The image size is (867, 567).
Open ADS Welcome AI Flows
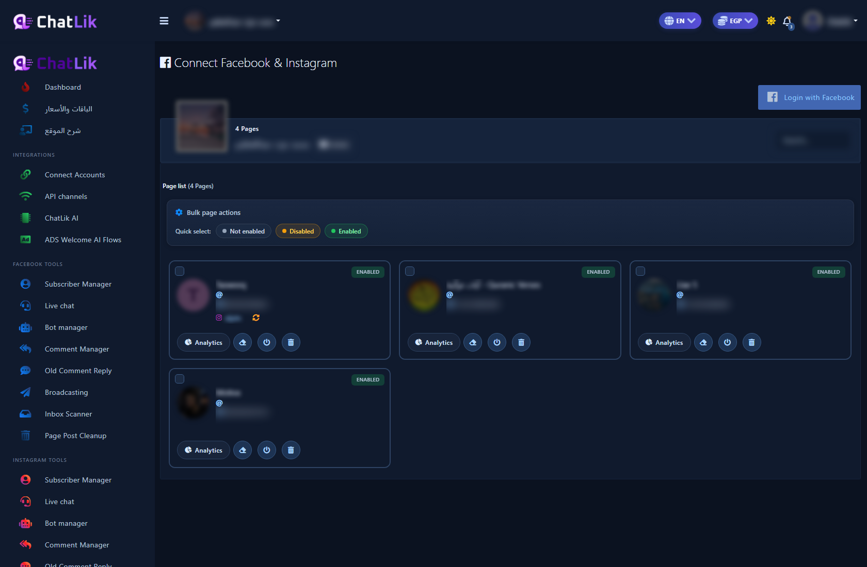click(x=83, y=240)
